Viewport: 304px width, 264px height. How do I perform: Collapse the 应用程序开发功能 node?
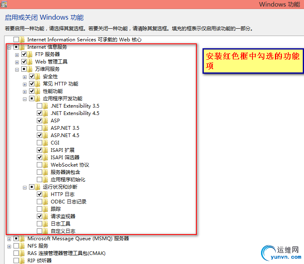[x=25, y=99]
